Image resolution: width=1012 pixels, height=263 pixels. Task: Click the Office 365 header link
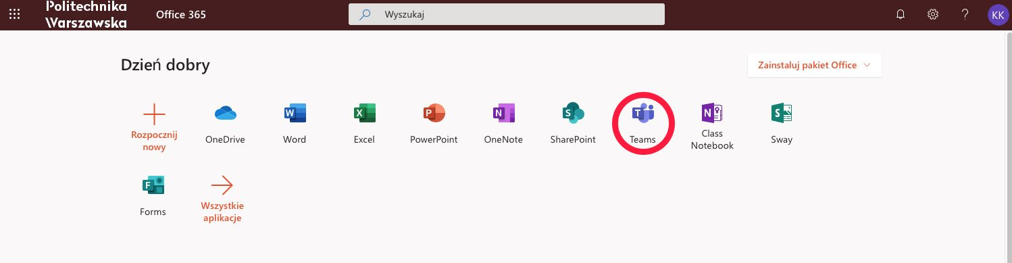pyautogui.click(x=181, y=14)
